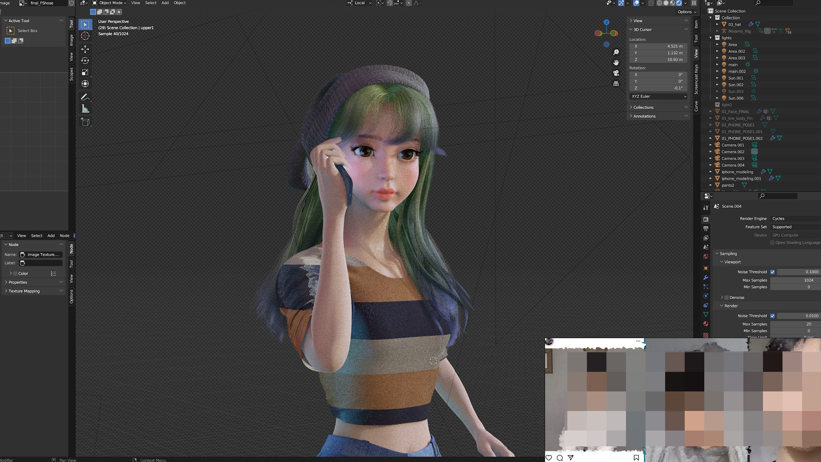Toggle viewport gizmos button
This screenshot has height=462, width=821.
621,3
